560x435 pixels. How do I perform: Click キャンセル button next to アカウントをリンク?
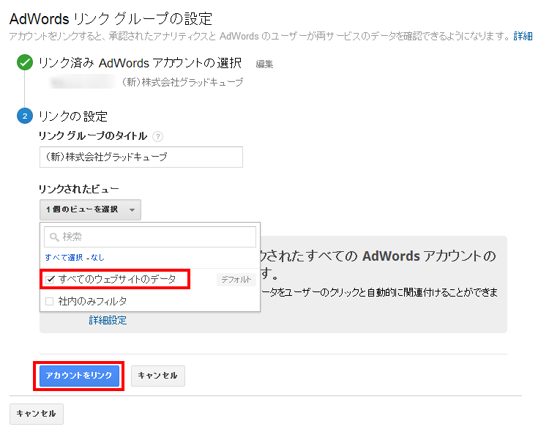(158, 376)
